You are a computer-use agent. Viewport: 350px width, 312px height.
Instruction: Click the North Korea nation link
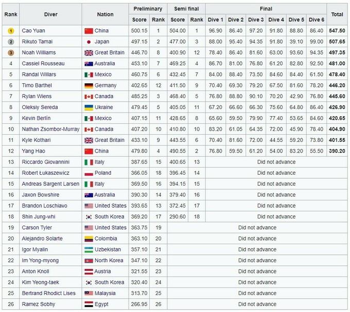109,261
